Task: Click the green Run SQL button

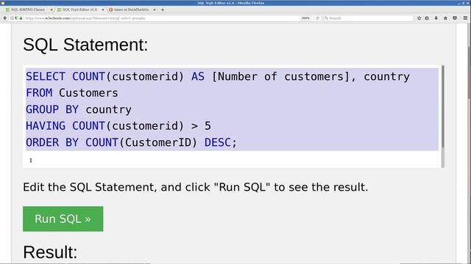Action: (x=63, y=219)
